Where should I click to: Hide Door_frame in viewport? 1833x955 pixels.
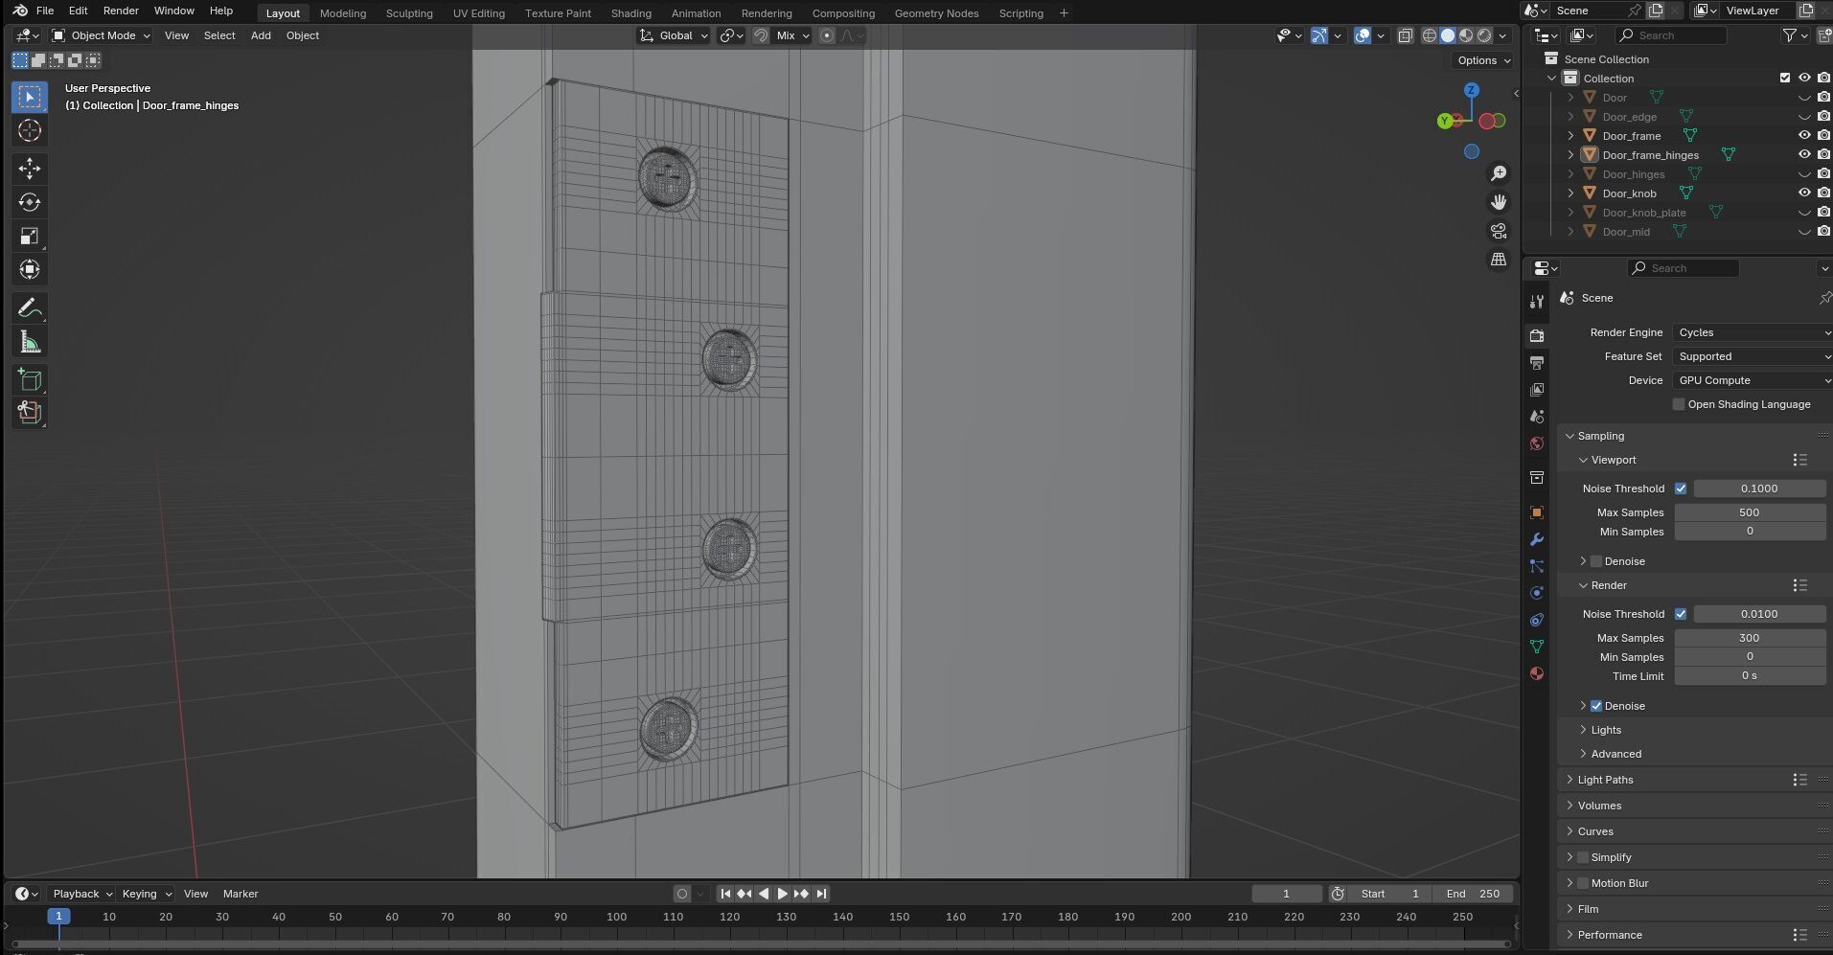tap(1804, 136)
